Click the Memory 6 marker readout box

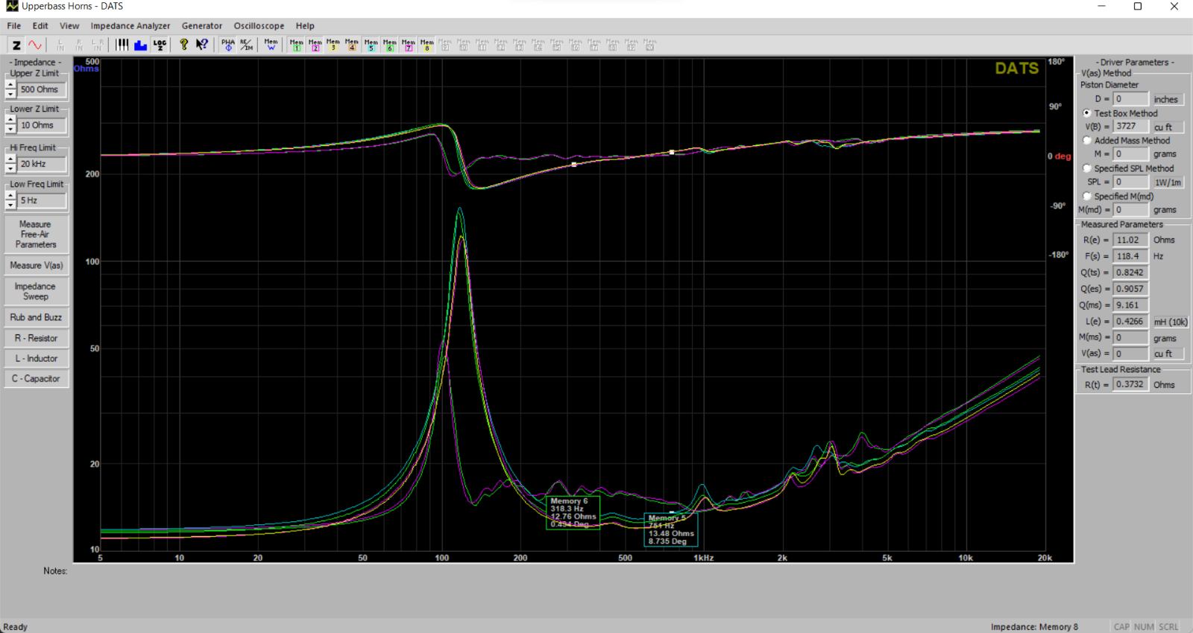coord(573,512)
